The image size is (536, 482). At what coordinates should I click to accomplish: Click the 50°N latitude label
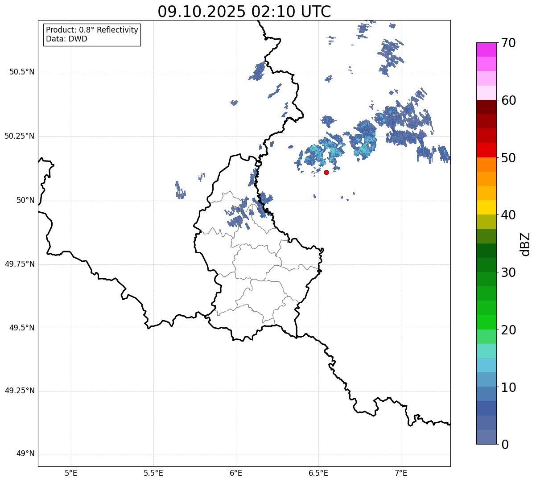pyautogui.click(x=25, y=200)
